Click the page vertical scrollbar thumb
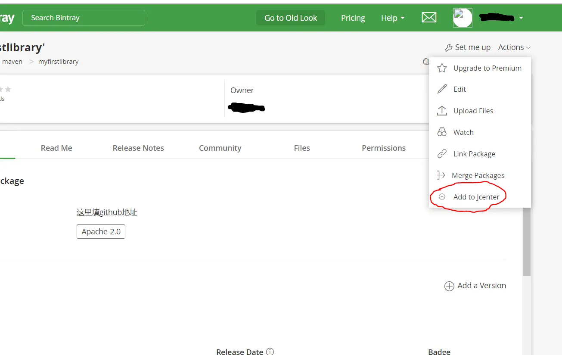The width and height of the screenshot is (562, 355). coord(527,241)
